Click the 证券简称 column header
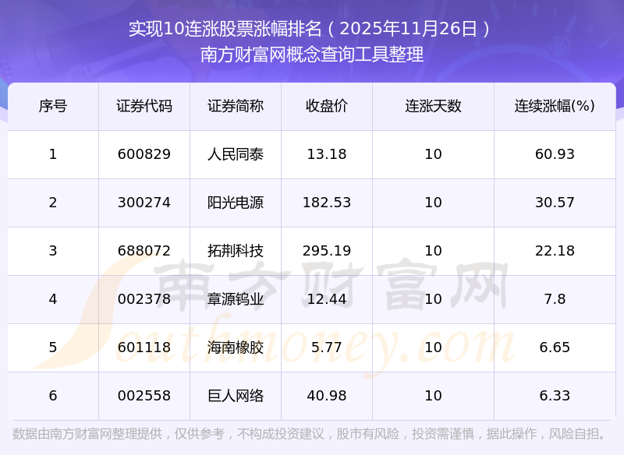This screenshot has width=624, height=455. (x=236, y=106)
